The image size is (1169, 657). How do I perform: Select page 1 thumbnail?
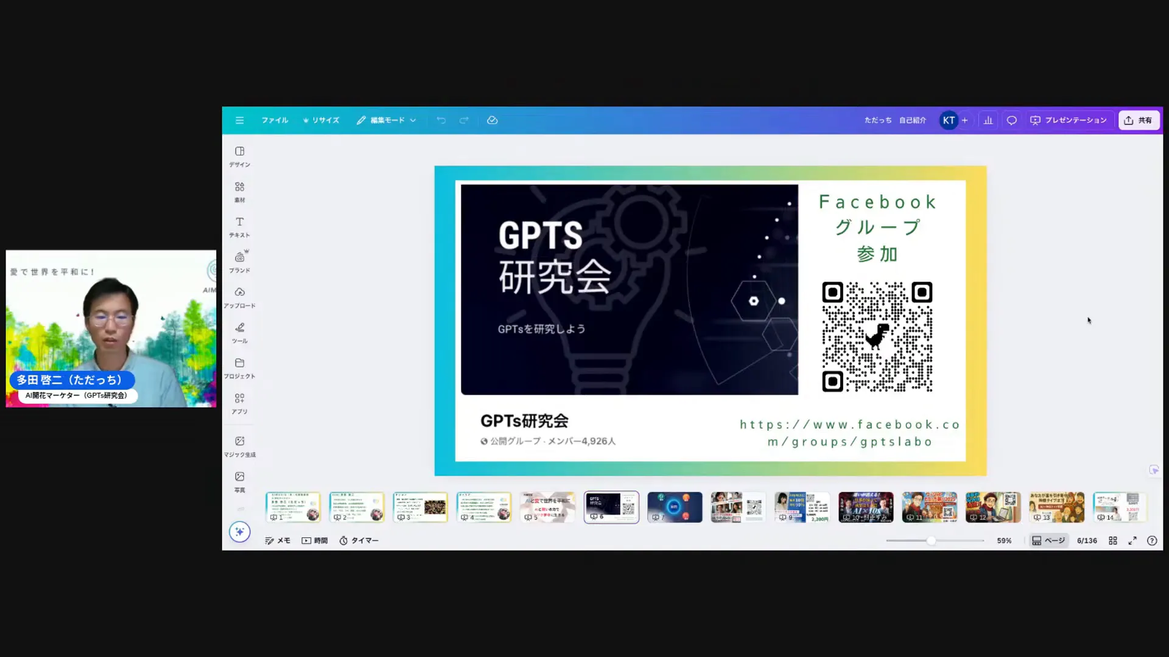point(293,507)
